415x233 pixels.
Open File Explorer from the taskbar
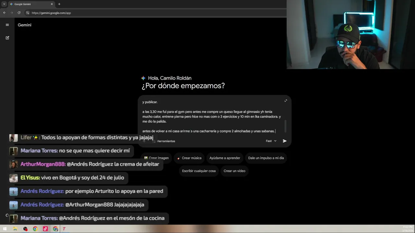pos(15,229)
